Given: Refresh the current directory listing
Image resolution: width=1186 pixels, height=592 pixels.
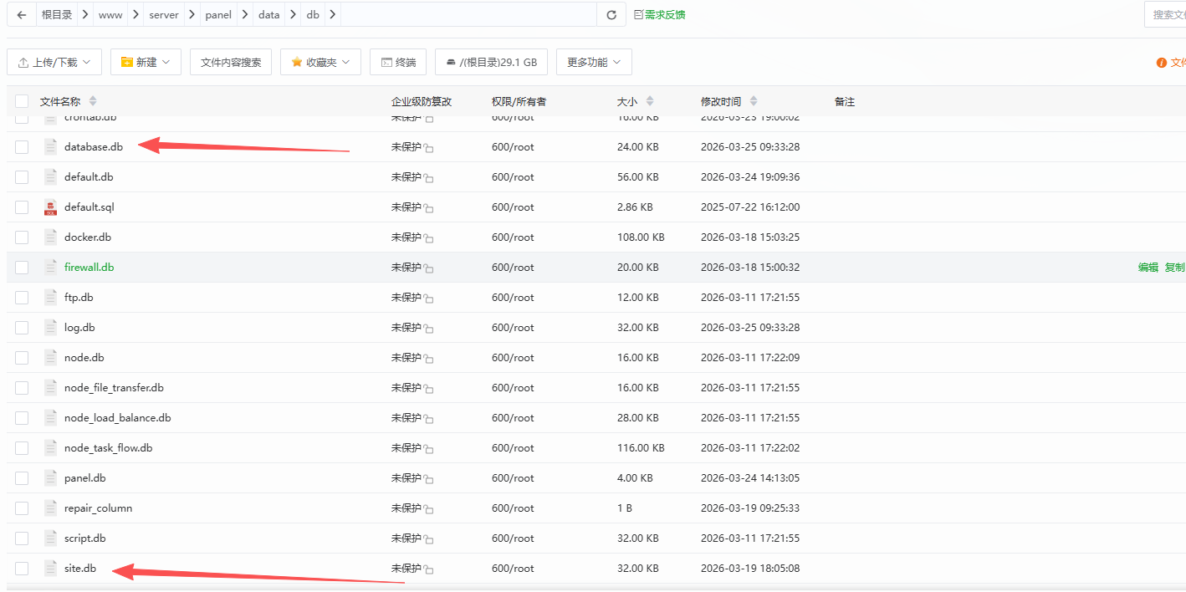Looking at the screenshot, I should 612,14.
